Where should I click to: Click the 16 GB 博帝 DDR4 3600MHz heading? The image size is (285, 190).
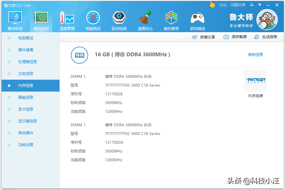coord(132,54)
